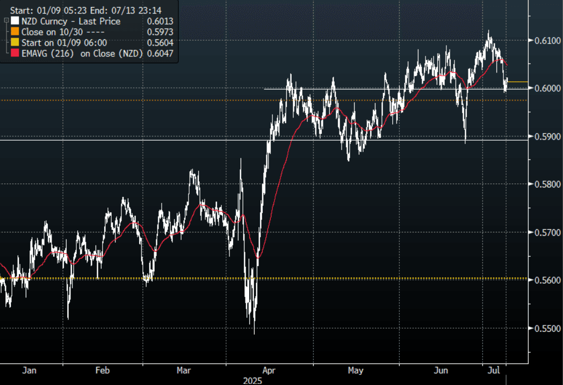Click the 0.5700 y-axis label
563x385 pixels.
(x=547, y=233)
